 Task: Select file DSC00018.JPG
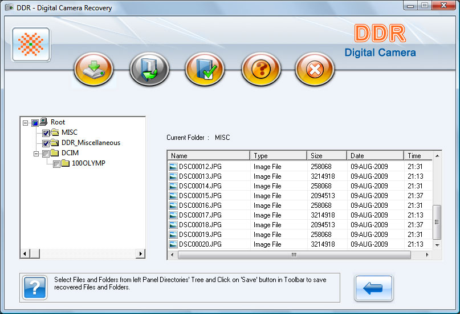point(200,225)
